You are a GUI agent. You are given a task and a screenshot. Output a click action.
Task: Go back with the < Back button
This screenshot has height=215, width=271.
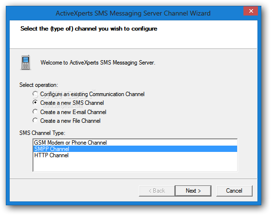pyautogui.click(x=157, y=191)
